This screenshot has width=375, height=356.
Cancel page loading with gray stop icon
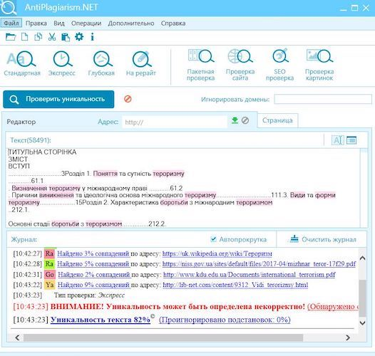pos(245,120)
